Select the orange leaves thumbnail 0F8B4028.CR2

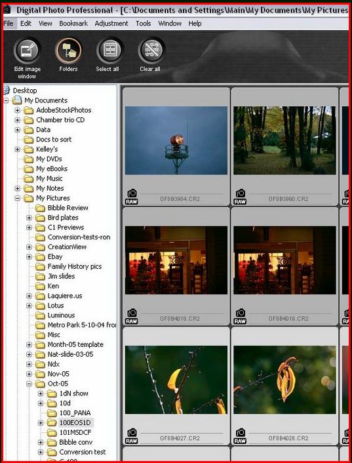pyautogui.click(x=284, y=380)
